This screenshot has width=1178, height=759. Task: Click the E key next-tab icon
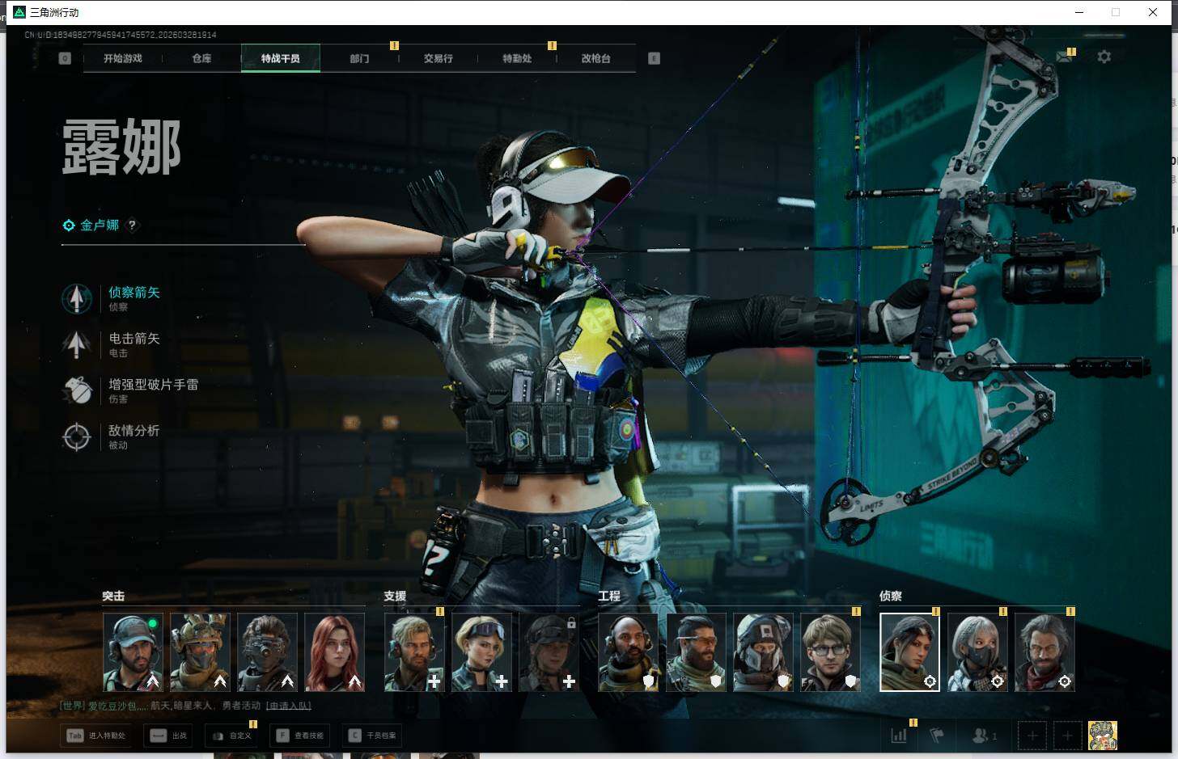tap(654, 58)
